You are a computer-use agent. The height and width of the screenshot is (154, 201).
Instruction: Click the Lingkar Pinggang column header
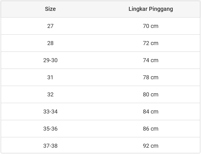151,9
